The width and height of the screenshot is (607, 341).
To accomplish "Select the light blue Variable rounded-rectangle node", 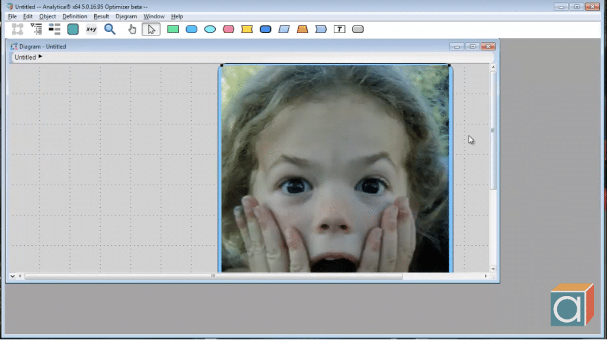I will tap(191, 29).
